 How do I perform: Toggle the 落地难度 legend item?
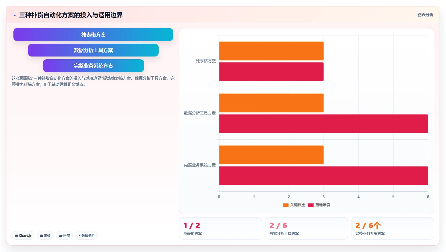(319, 205)
